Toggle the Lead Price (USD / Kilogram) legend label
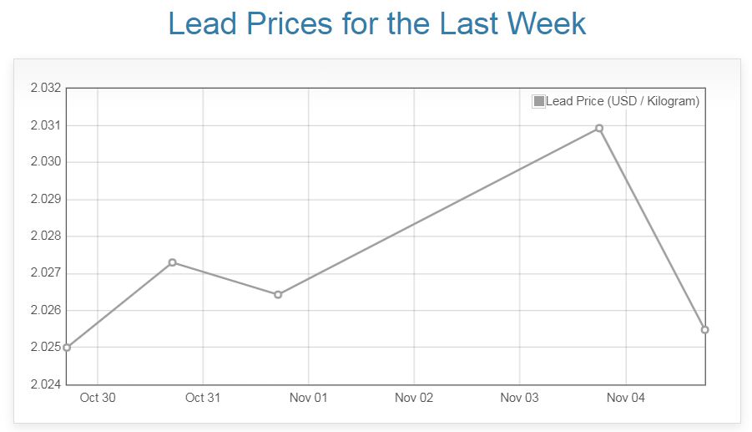The height and width of the screenshot is (432, 752). pyautogui.click(x=622, y=101)
